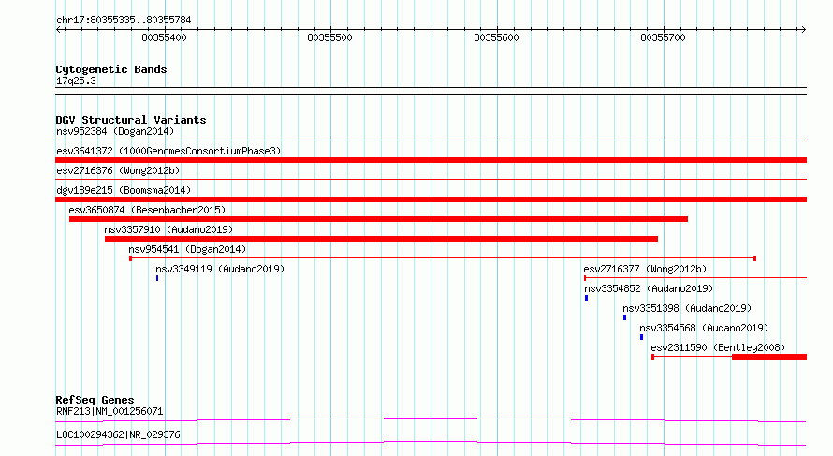Select esv2311590 (Bentley2008) variant label

click(718, 347)
